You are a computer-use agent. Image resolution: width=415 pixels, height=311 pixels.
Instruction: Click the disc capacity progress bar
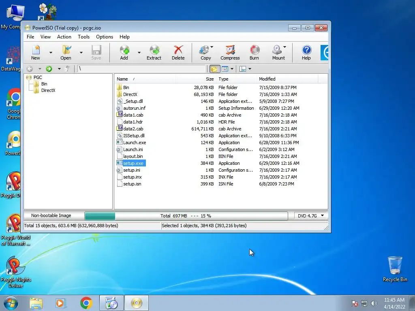[x=186, y=216]
